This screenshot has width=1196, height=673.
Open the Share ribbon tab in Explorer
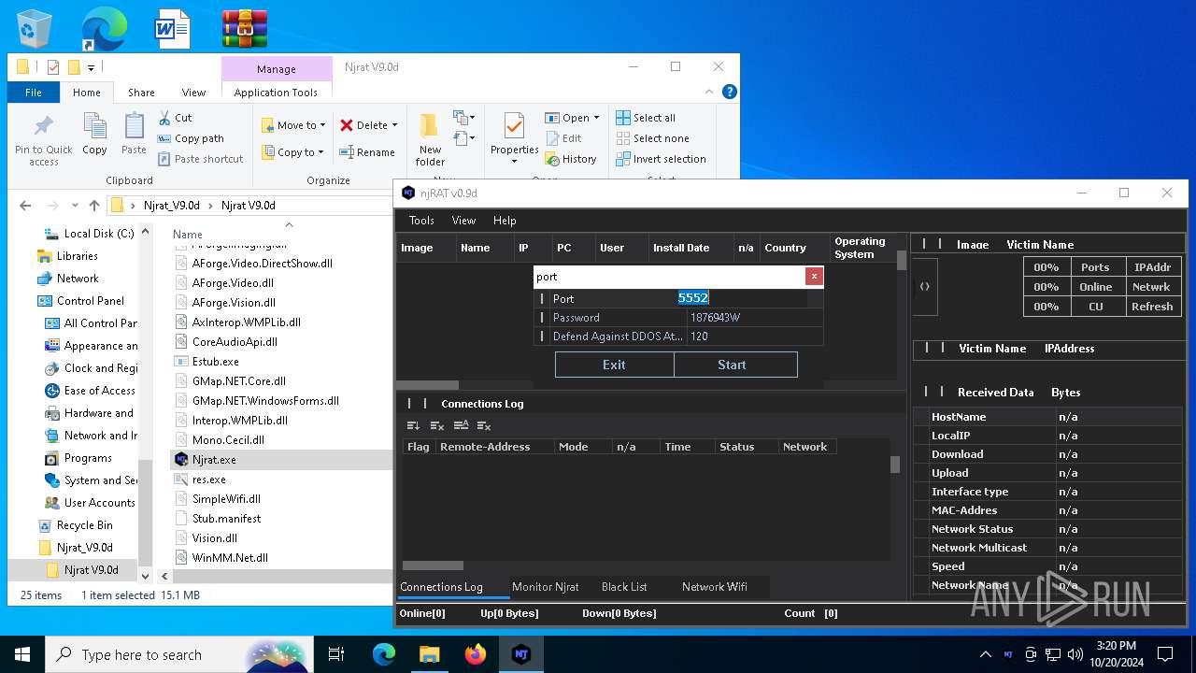point(141,93)
